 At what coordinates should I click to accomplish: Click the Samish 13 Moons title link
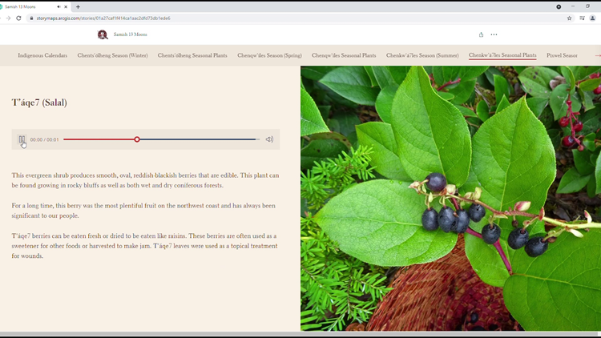[x=130, y=34]
